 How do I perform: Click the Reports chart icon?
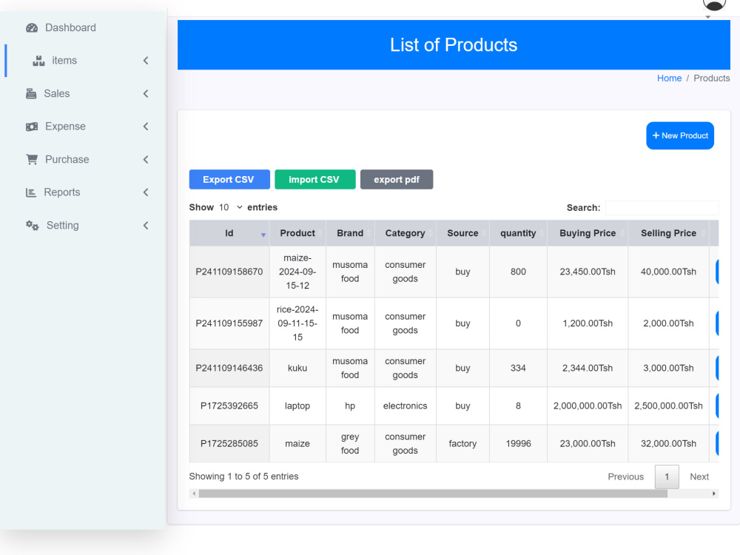pyautogui.click(x=30, y=192)
